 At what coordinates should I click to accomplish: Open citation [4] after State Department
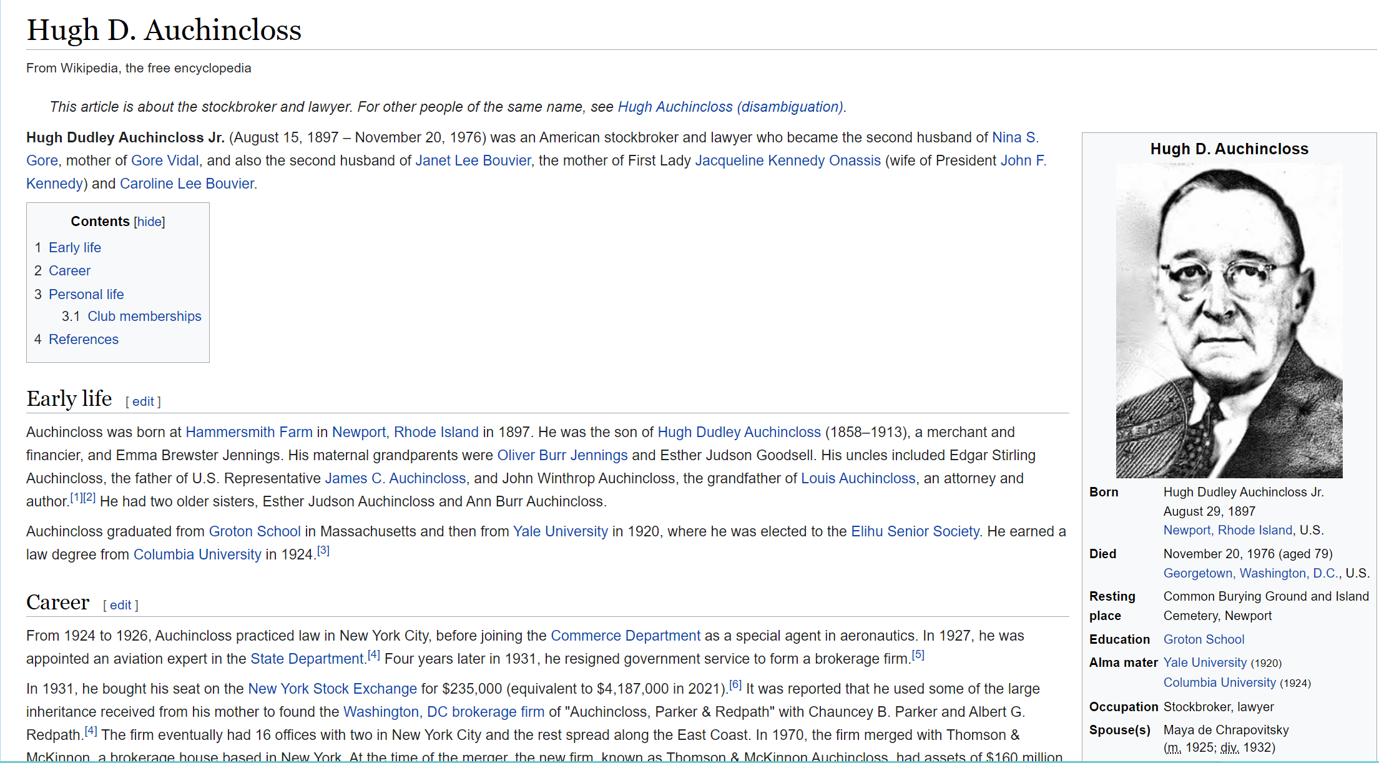pos(374,655)
